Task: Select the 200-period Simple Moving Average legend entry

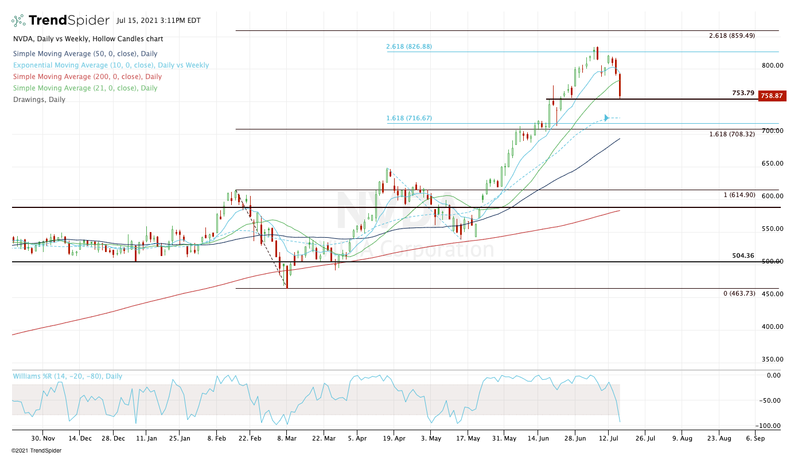Action: [87, 77]
